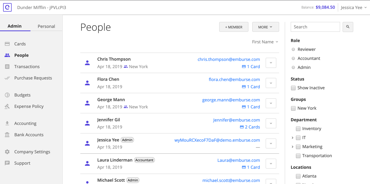Click into the Search input field
The width and height of the screenshot is (370, 184).
point(315,27)
